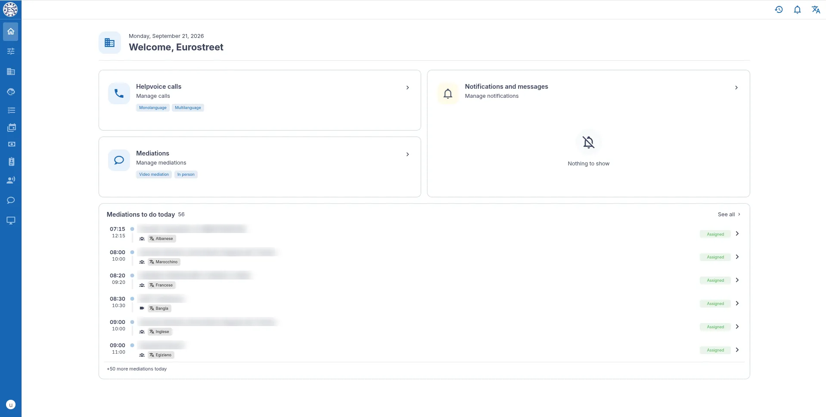The height and width of the screenshot is (417, 826).
Task: Click '+50 more mediations today' text
Action: click(x=137, y=369)
